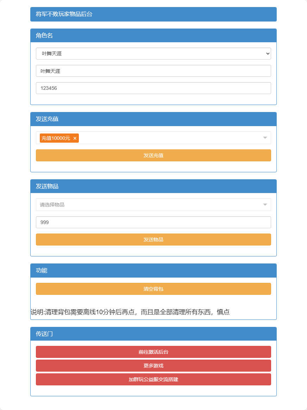Click 加群玩公益服交流搭建 button
Screen dimensions: 307x410
coord(153,379)
